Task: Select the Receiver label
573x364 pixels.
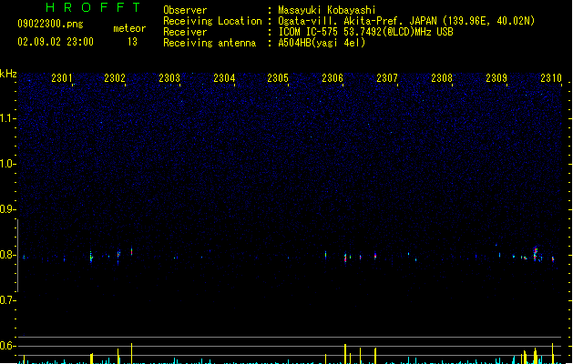Action: coord(185,32)
